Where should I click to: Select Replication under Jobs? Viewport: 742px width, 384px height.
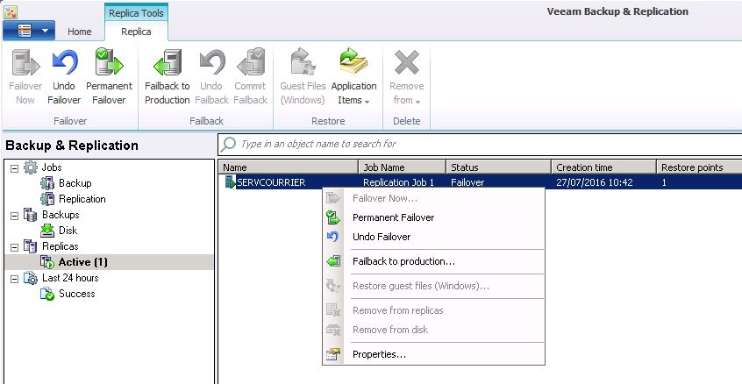[x=82, y=199]
